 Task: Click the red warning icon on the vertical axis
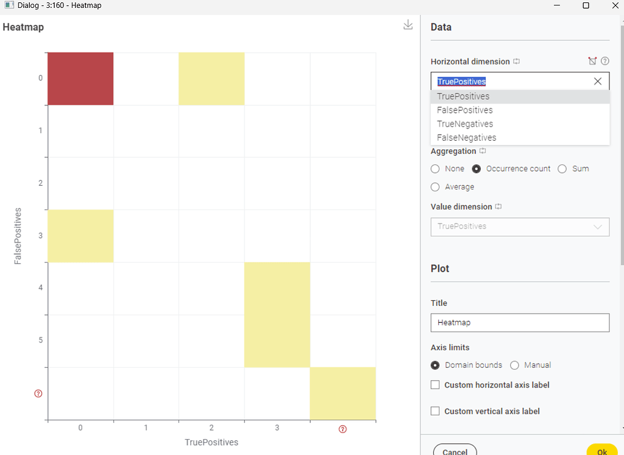[x=38, y=393]
